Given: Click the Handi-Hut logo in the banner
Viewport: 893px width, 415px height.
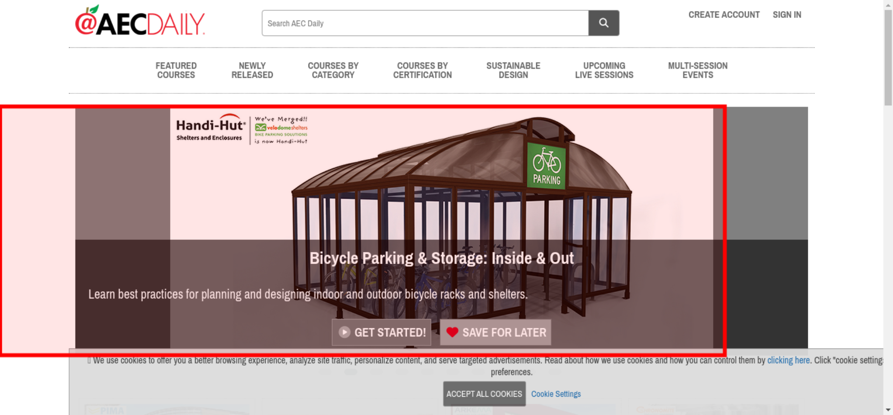Looking at the screenshot, I should pos(211,128).
